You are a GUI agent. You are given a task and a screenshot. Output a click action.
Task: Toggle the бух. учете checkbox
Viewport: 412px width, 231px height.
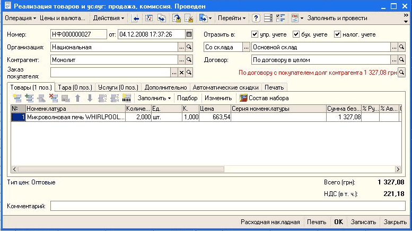tap(296, 34)
